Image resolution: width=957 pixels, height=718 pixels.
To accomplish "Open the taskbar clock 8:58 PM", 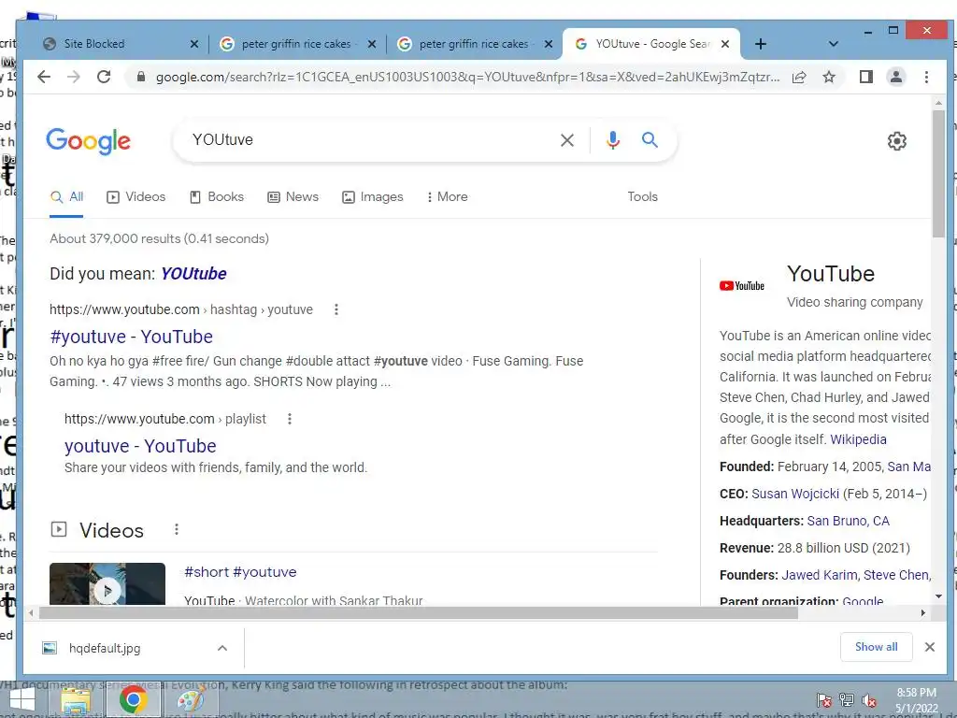I will [x=916, y=701].
